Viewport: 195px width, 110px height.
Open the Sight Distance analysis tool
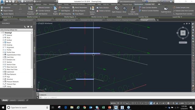pos(117,10)
